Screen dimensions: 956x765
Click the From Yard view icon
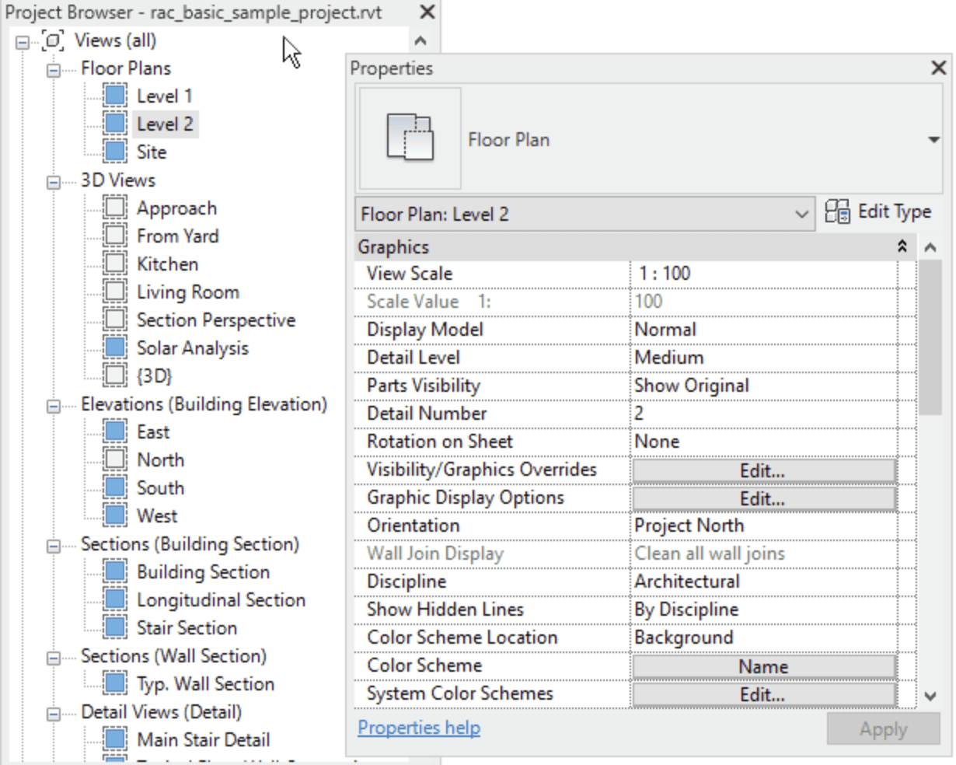tap(115, 236)
